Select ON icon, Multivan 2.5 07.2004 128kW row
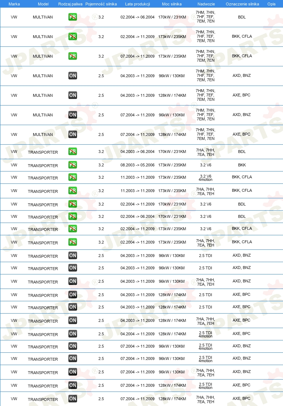The height and width of the screenshot is (406, 283). pyautogui.click(x=73, y=134)
